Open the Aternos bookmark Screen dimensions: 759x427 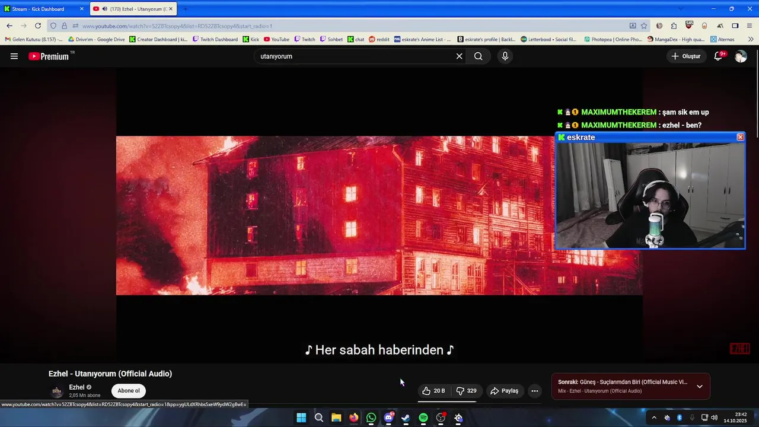click(722, 40)
